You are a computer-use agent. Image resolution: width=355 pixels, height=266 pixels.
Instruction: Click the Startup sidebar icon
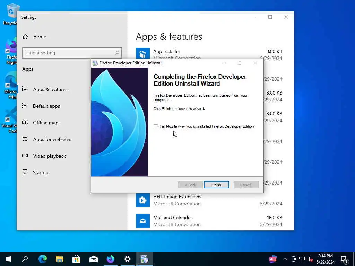tap(25, 172)
